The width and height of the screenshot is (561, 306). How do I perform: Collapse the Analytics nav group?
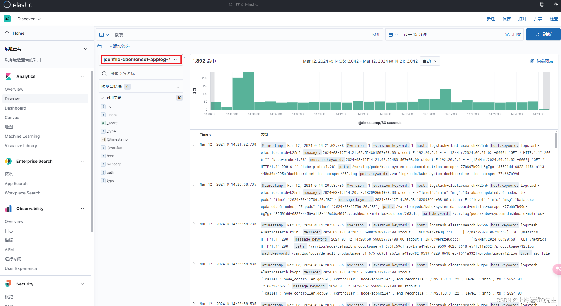coord(82,76)
